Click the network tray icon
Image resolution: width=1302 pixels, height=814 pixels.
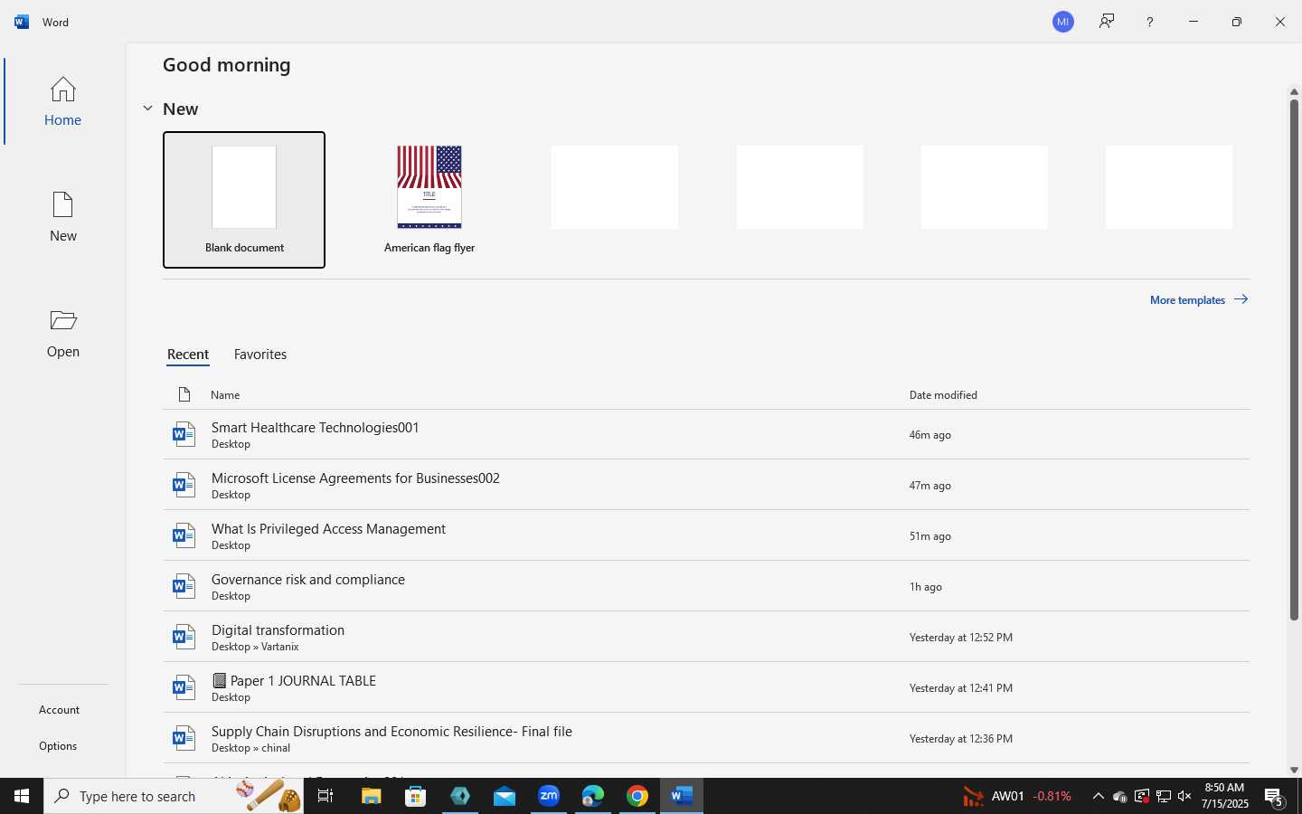tap(1164, 796)
